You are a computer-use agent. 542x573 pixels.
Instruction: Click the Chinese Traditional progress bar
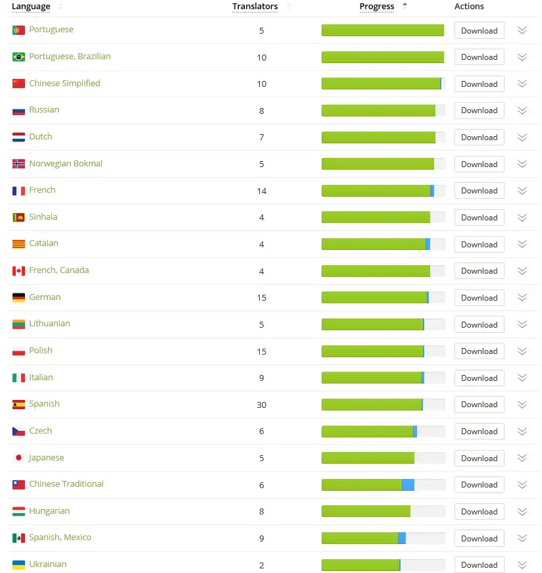(383, 485)
